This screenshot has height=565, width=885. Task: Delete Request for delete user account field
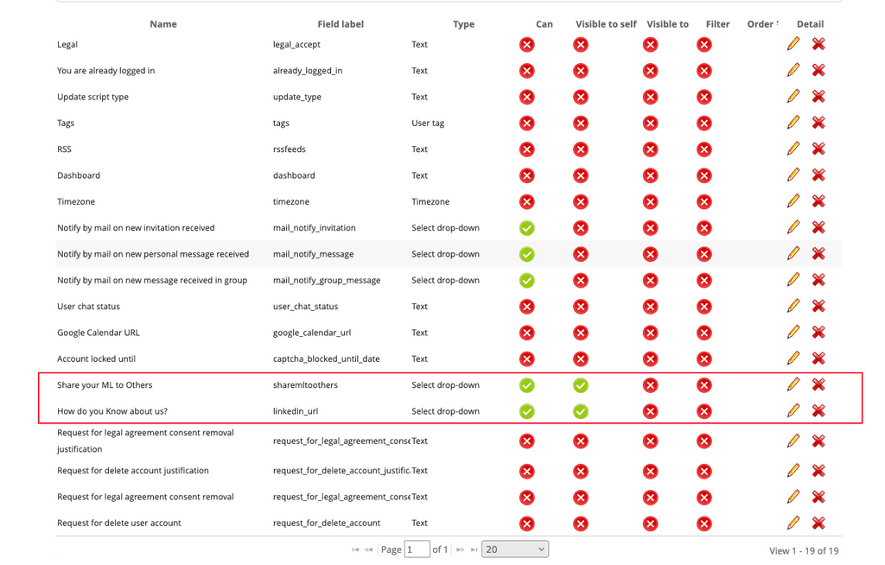(x=818, y=523)
